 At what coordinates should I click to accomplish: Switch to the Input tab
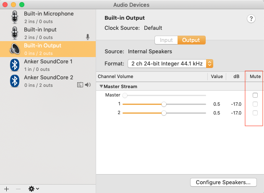(x=166, y=40)
